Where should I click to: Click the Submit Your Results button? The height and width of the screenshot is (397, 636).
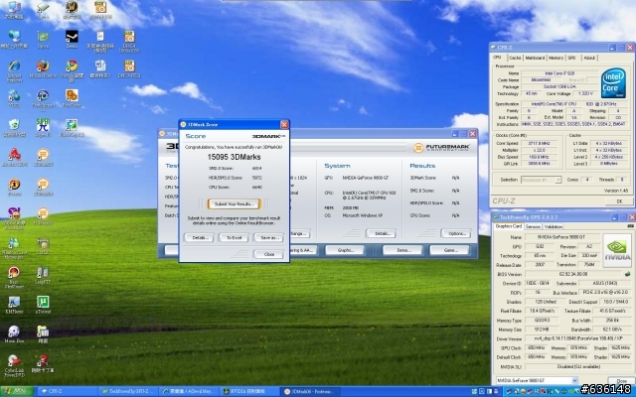(x=235, y=203)
